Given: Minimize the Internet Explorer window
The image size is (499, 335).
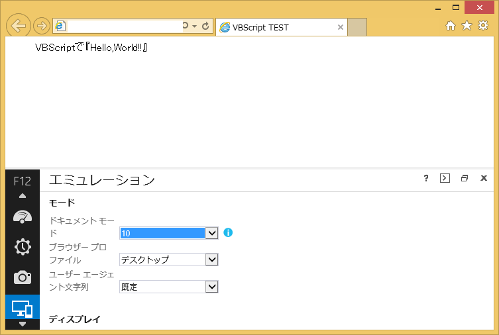Looking at the screenshot, I should [x=438, y=8].
